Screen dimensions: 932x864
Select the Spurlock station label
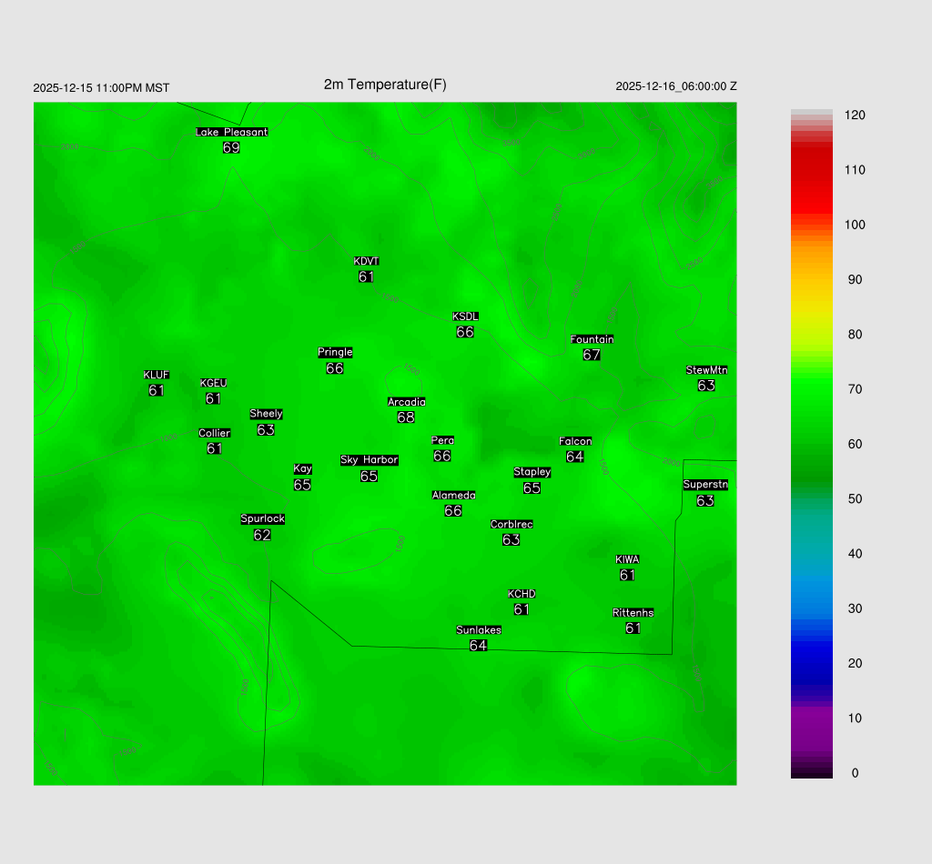262,519
